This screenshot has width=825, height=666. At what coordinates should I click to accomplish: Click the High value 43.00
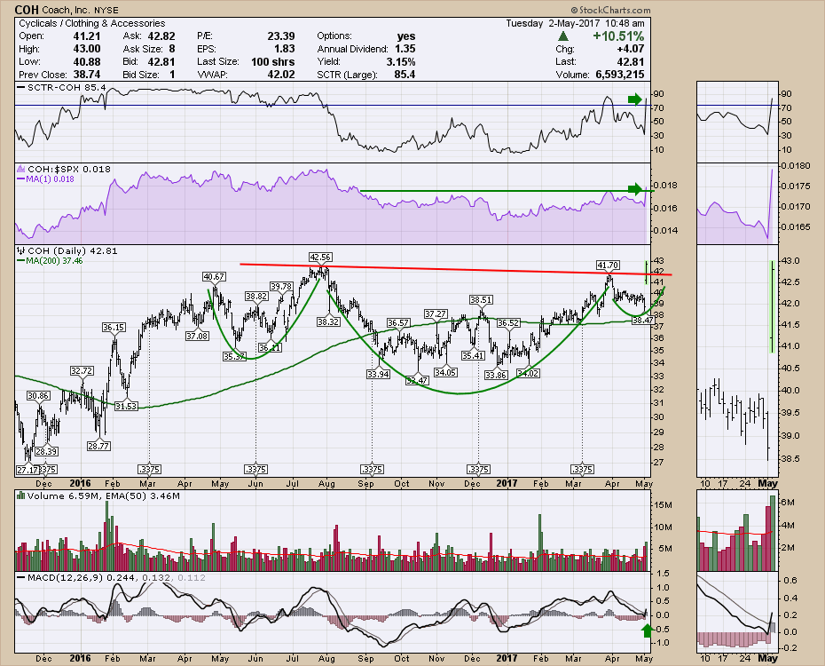click(87, 49)
